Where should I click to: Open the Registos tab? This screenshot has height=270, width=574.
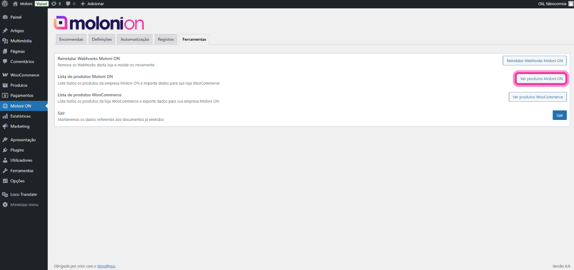tap(166, 40)
